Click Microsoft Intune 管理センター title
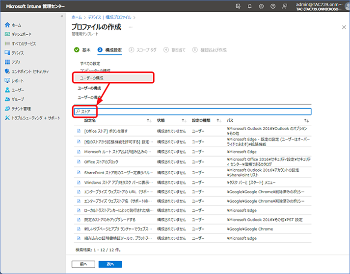Image resolution: width=350 pixels, height=274 pixels. (x=35, y=6)
